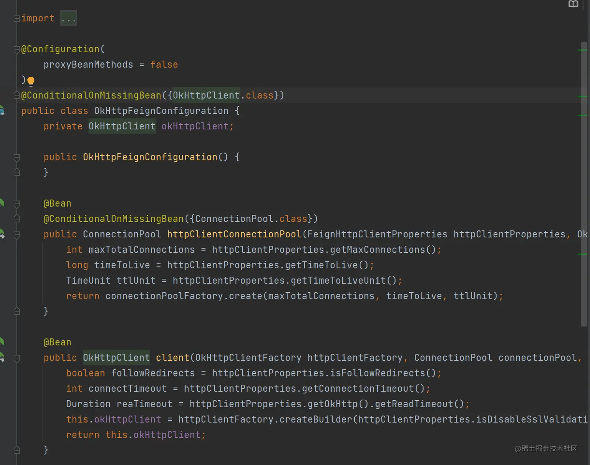
Task: Click highlighted OkHttpClient return type of client
Action: click(116, 358)
